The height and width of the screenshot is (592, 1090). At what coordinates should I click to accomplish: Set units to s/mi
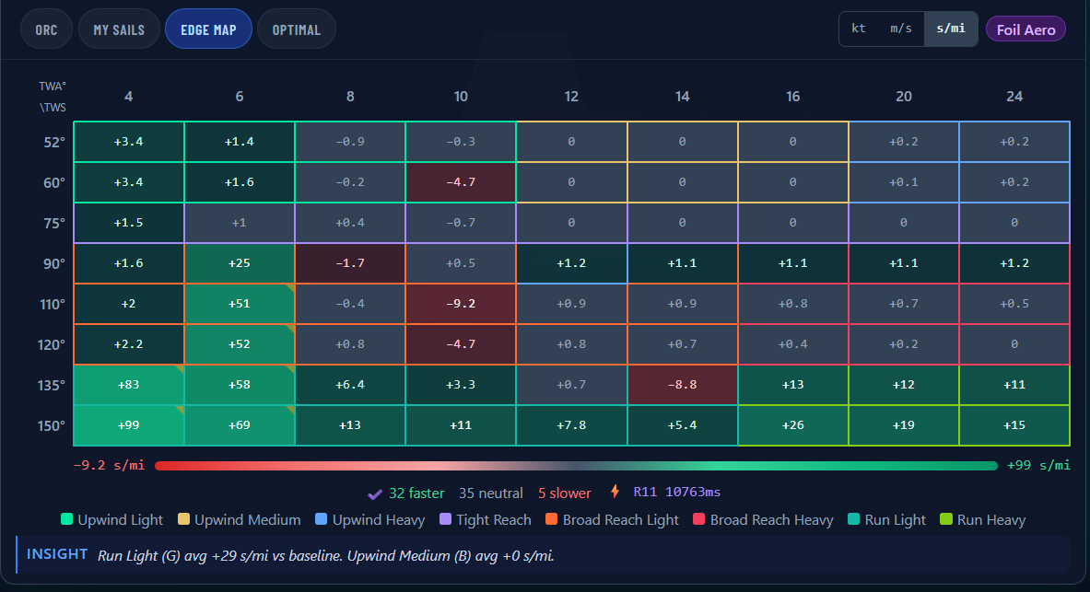point(950,29)
